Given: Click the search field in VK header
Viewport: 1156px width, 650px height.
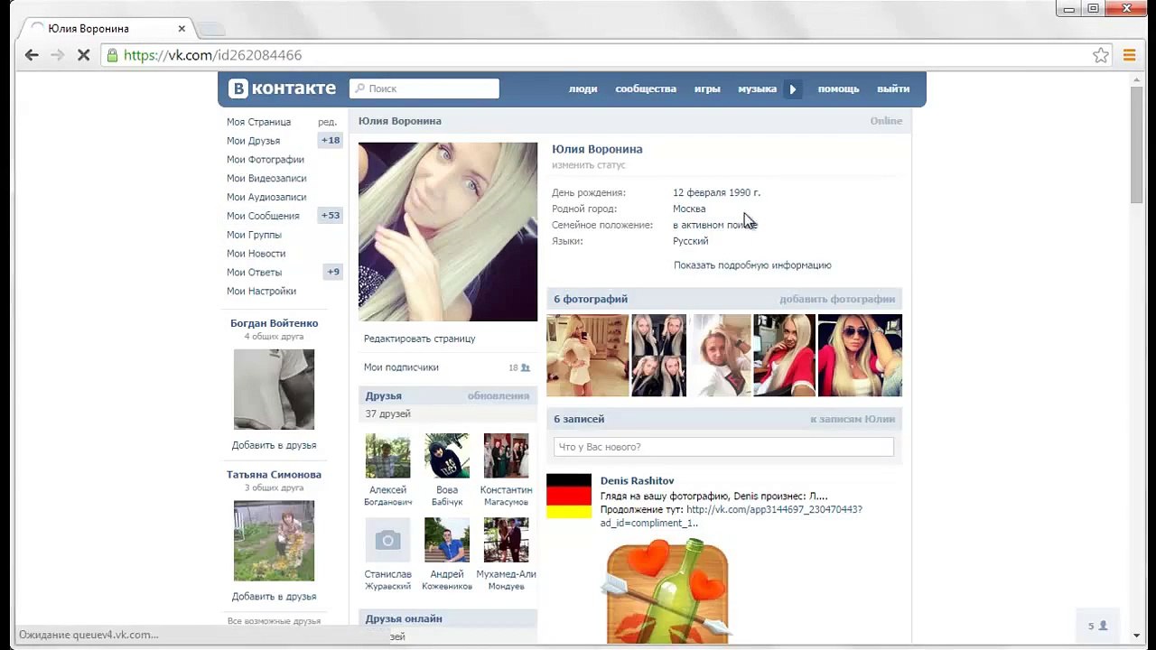Looking at the screenshot, I should click(424, 88).
